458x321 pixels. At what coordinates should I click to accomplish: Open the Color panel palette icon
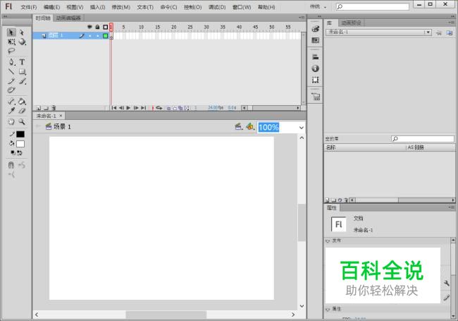click(x=315, y=29)
